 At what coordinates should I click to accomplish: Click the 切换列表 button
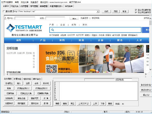pyautogui.click(x=10, y=93)
